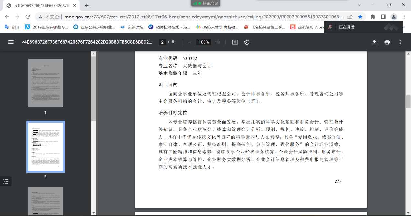Open PDF viewer more actions menu
The width and height of the screenshot is (411, 216).
coord(400,42)
